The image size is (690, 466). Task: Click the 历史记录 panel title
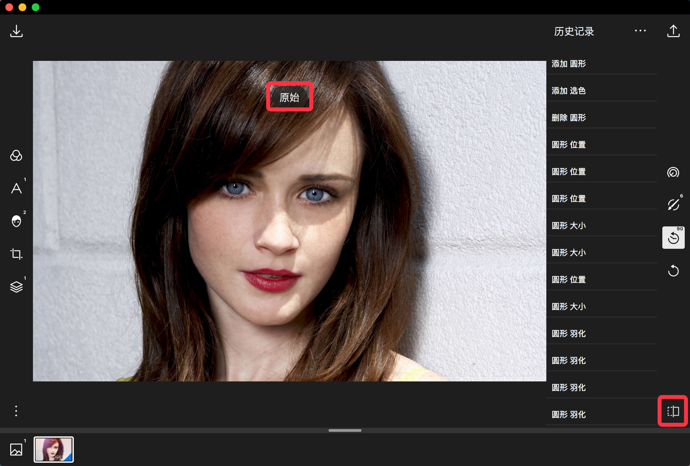pos(574,31)
